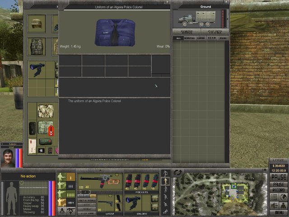Pick the last 16-round magazine in pockets
Screen dimensions: 289x217
(154, 182)
